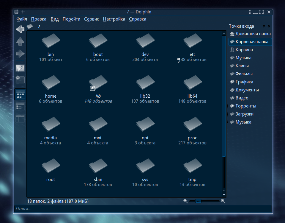Select the proc folder
The image size is (285, 223).
tap(192, 131)
